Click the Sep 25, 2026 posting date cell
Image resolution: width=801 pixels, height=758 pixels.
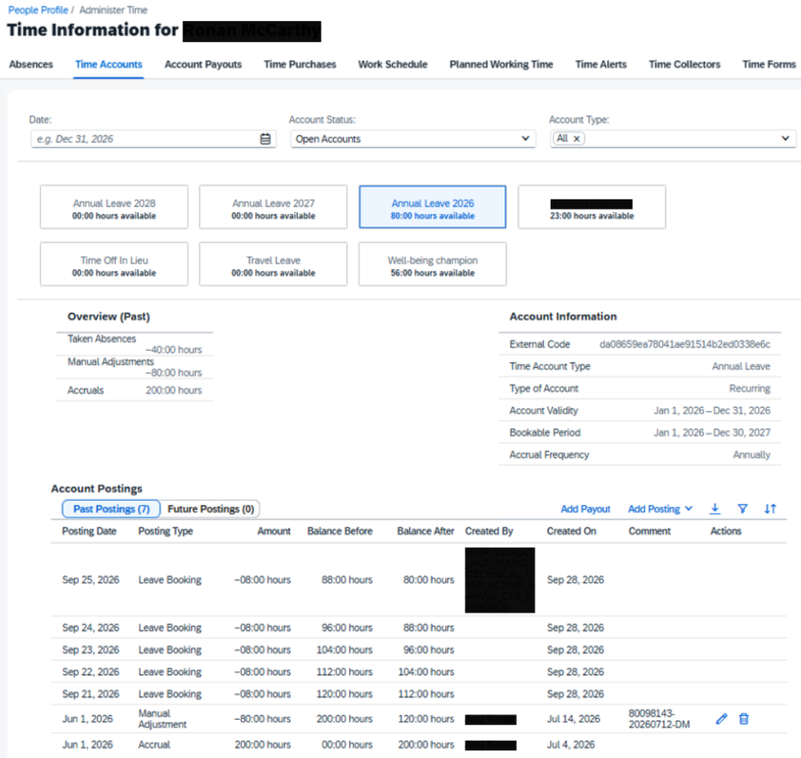[91, 580]
